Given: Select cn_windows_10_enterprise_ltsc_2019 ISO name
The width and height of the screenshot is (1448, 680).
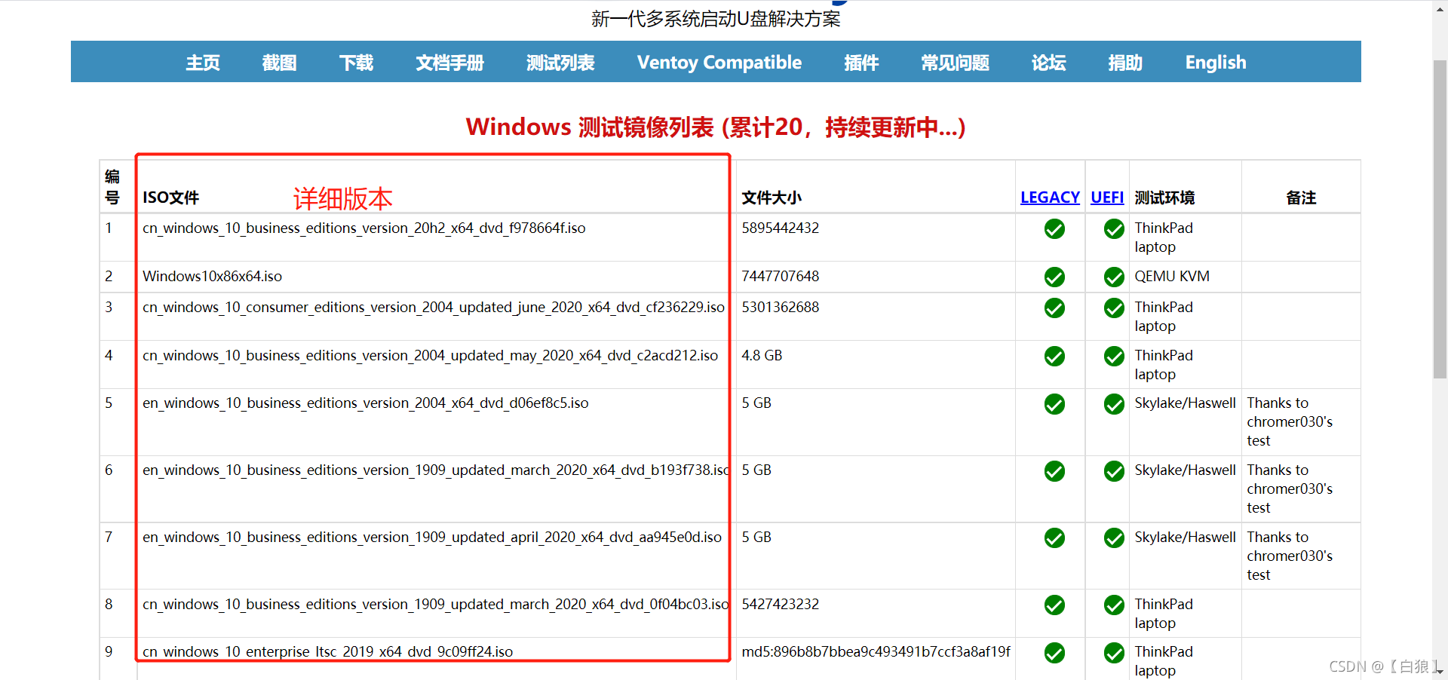Looking at the screenshot, I should (327, 651).
